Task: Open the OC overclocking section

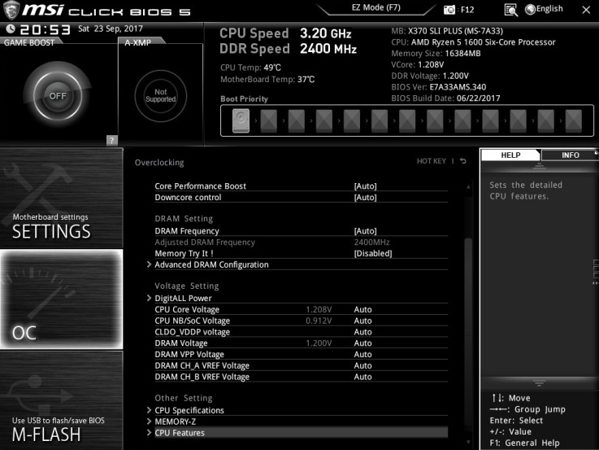Action: click(62, 299)
